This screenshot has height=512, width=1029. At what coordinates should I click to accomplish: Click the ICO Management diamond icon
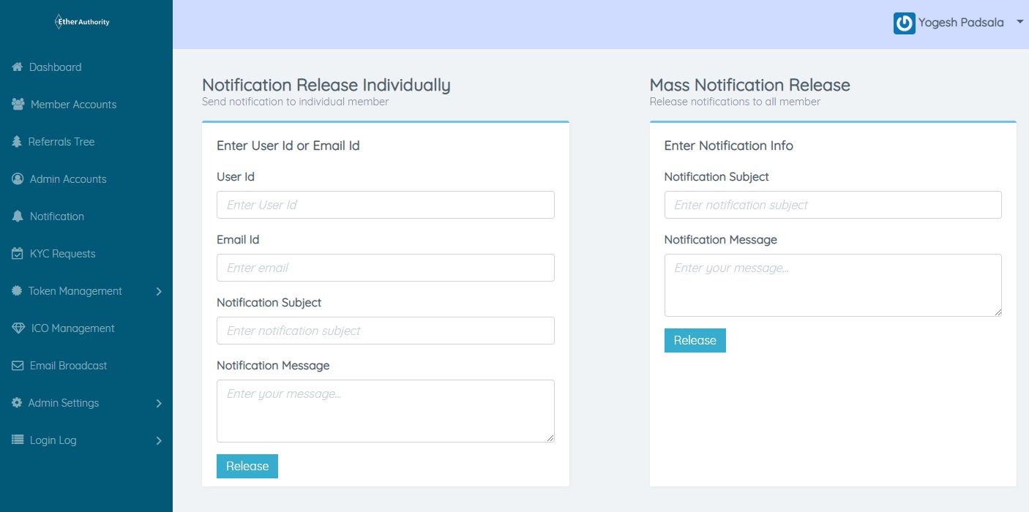[x=18, y=328]
